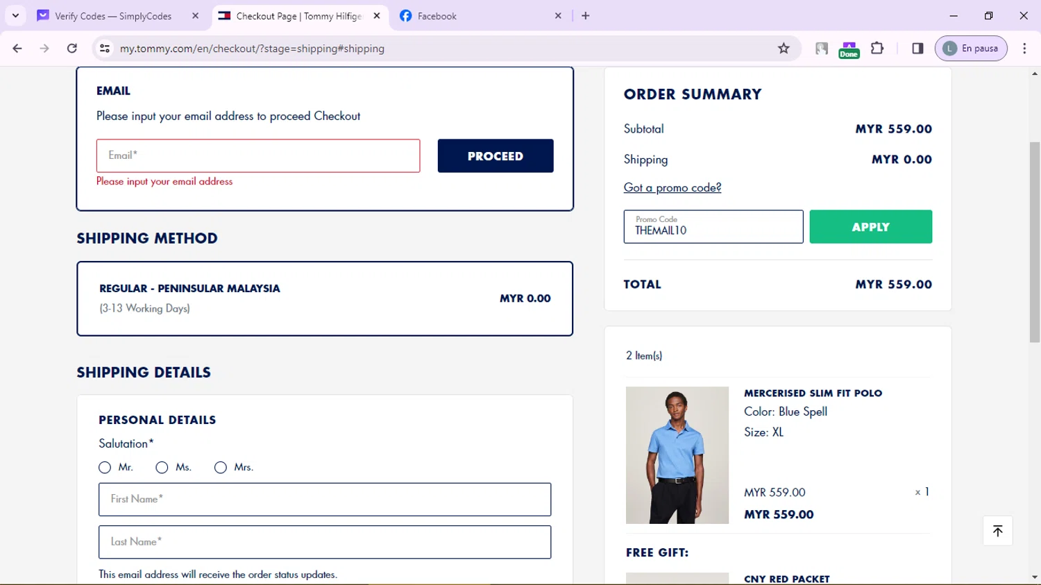Close the Facebook tab
Image resolution: width=1041 pixels, height=585 pixels.
tap(558, 16)
